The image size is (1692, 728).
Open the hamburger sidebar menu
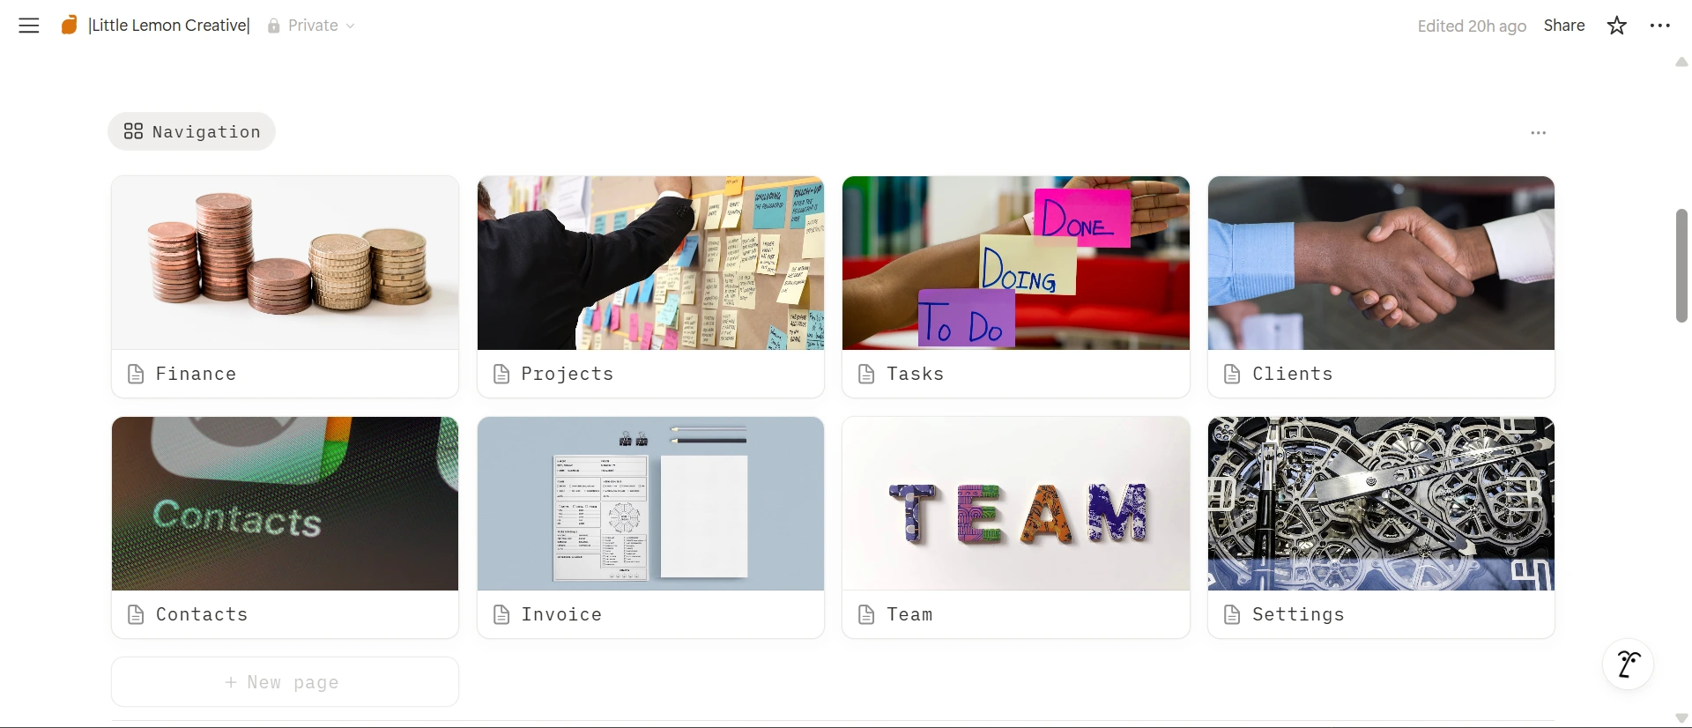tap(29, 26)
